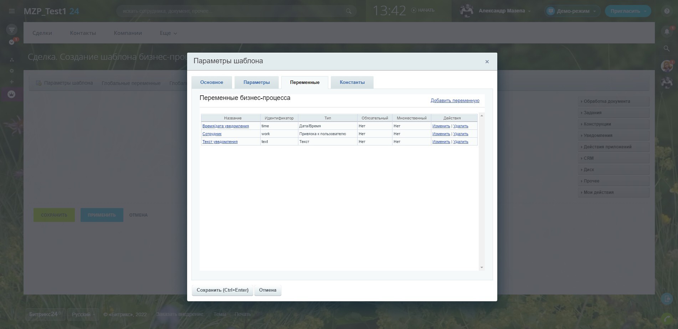Expand the Действия приложений section
This screenshot has width=678, height=329.
(x=613, y=147)
